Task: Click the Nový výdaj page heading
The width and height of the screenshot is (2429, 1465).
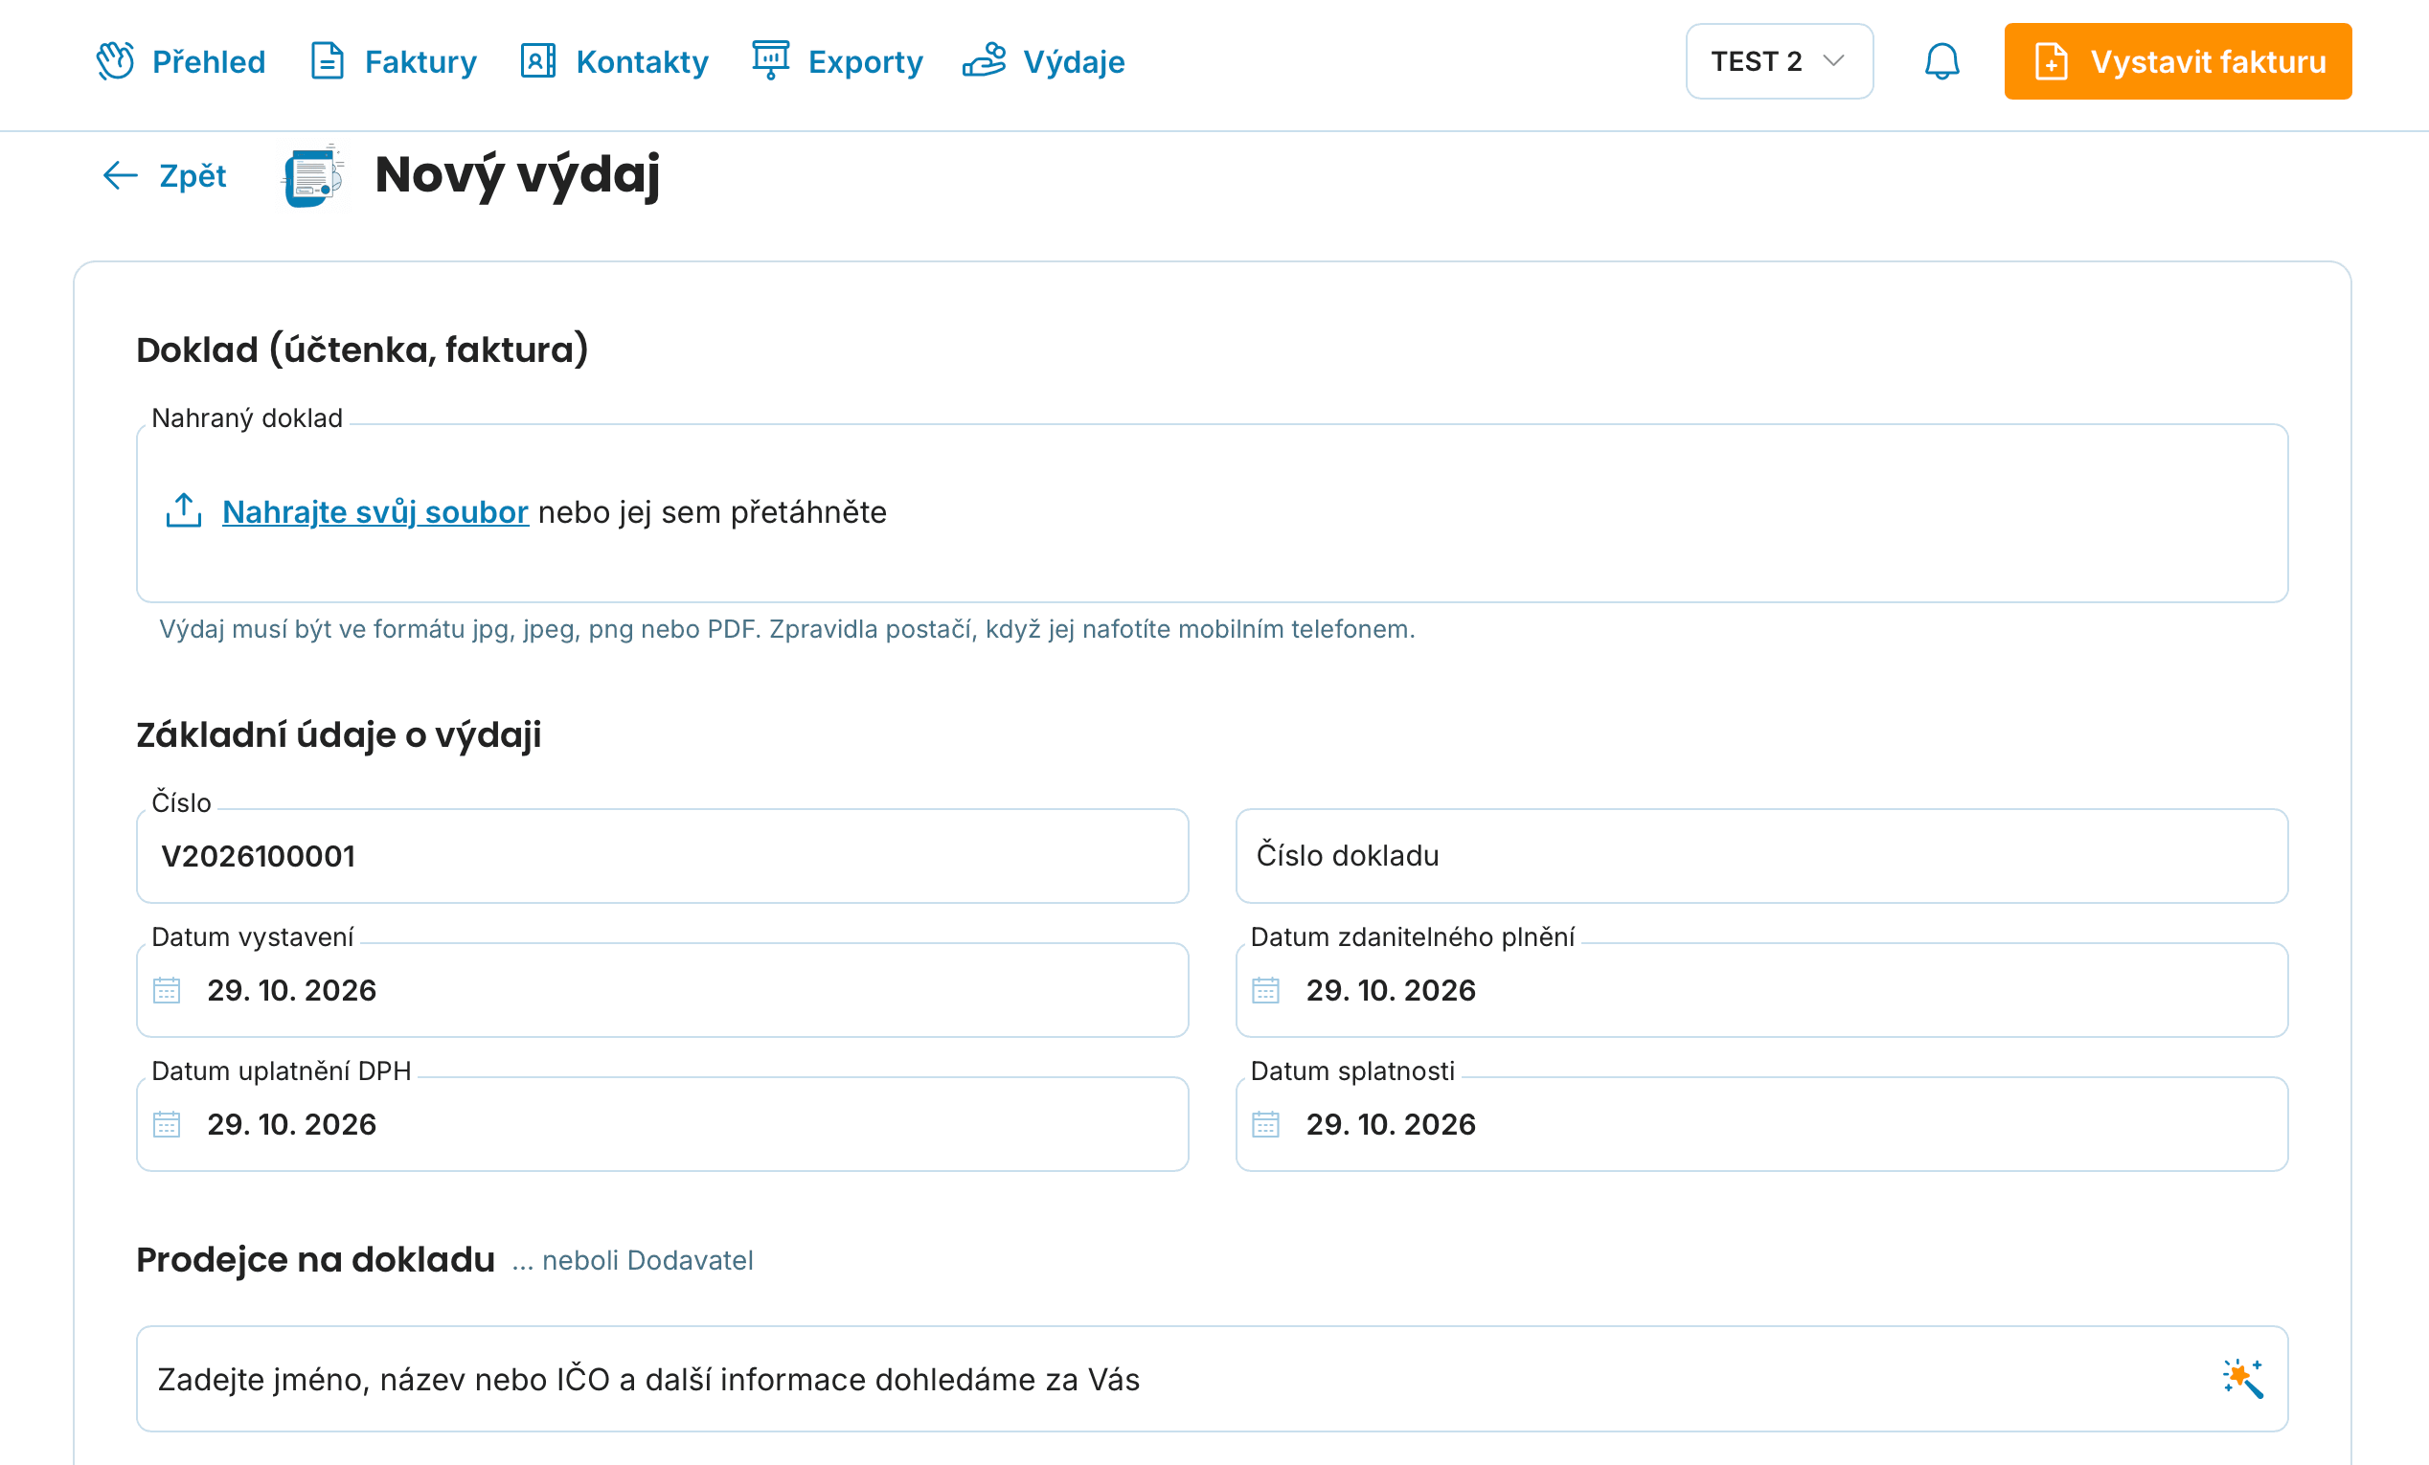Action: click(x=517, y=175)
